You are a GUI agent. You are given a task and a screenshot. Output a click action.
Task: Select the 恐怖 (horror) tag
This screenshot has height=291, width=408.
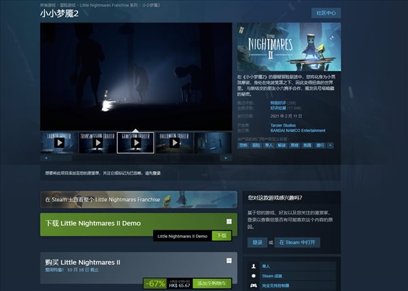[x=243, y=145]
